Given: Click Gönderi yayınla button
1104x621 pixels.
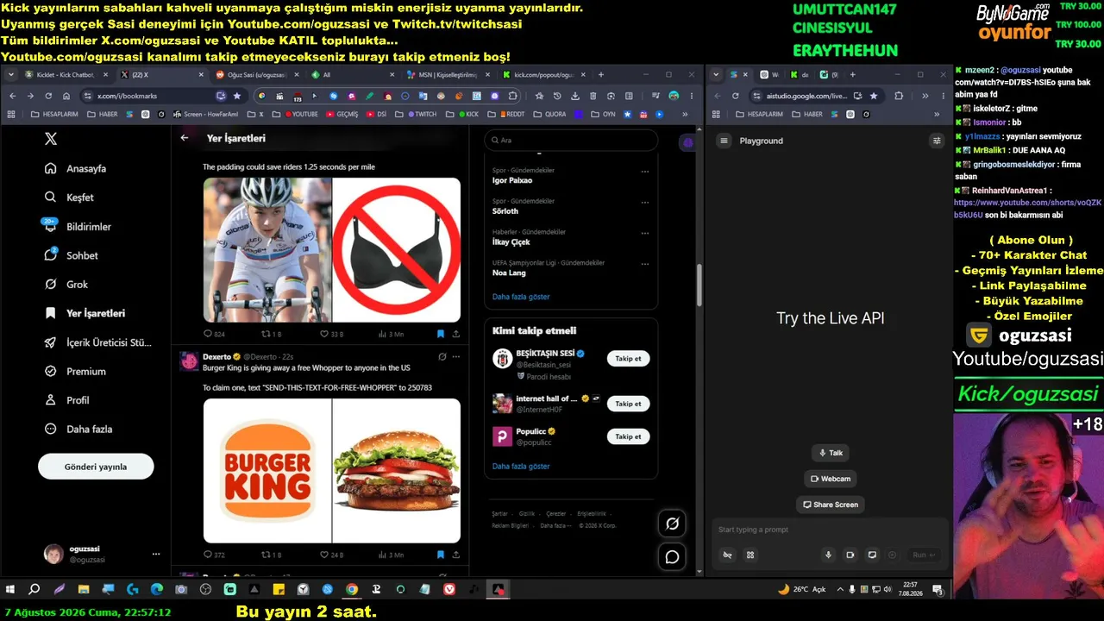Looking at the screenshot, I should pyautogui.click(x=96, y=467).
